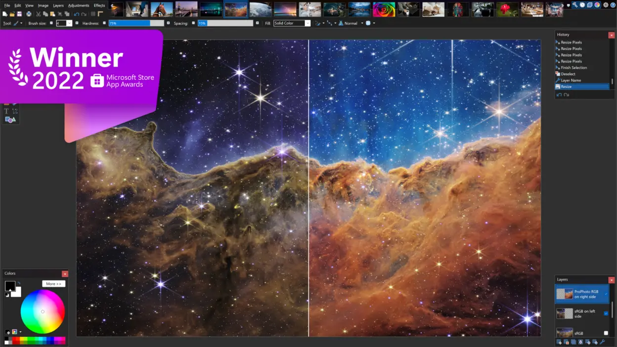Image resolution: width=617 pixels, height=347 pixels.
Task: Open the Fill Solid Color dropdown
Action: 292,23
